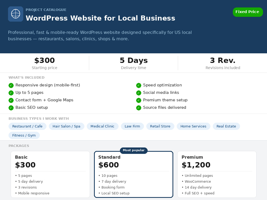Click 'Unlimited pages' in Premium package
The image size is (267, 200).
click(x=199, y=176)
